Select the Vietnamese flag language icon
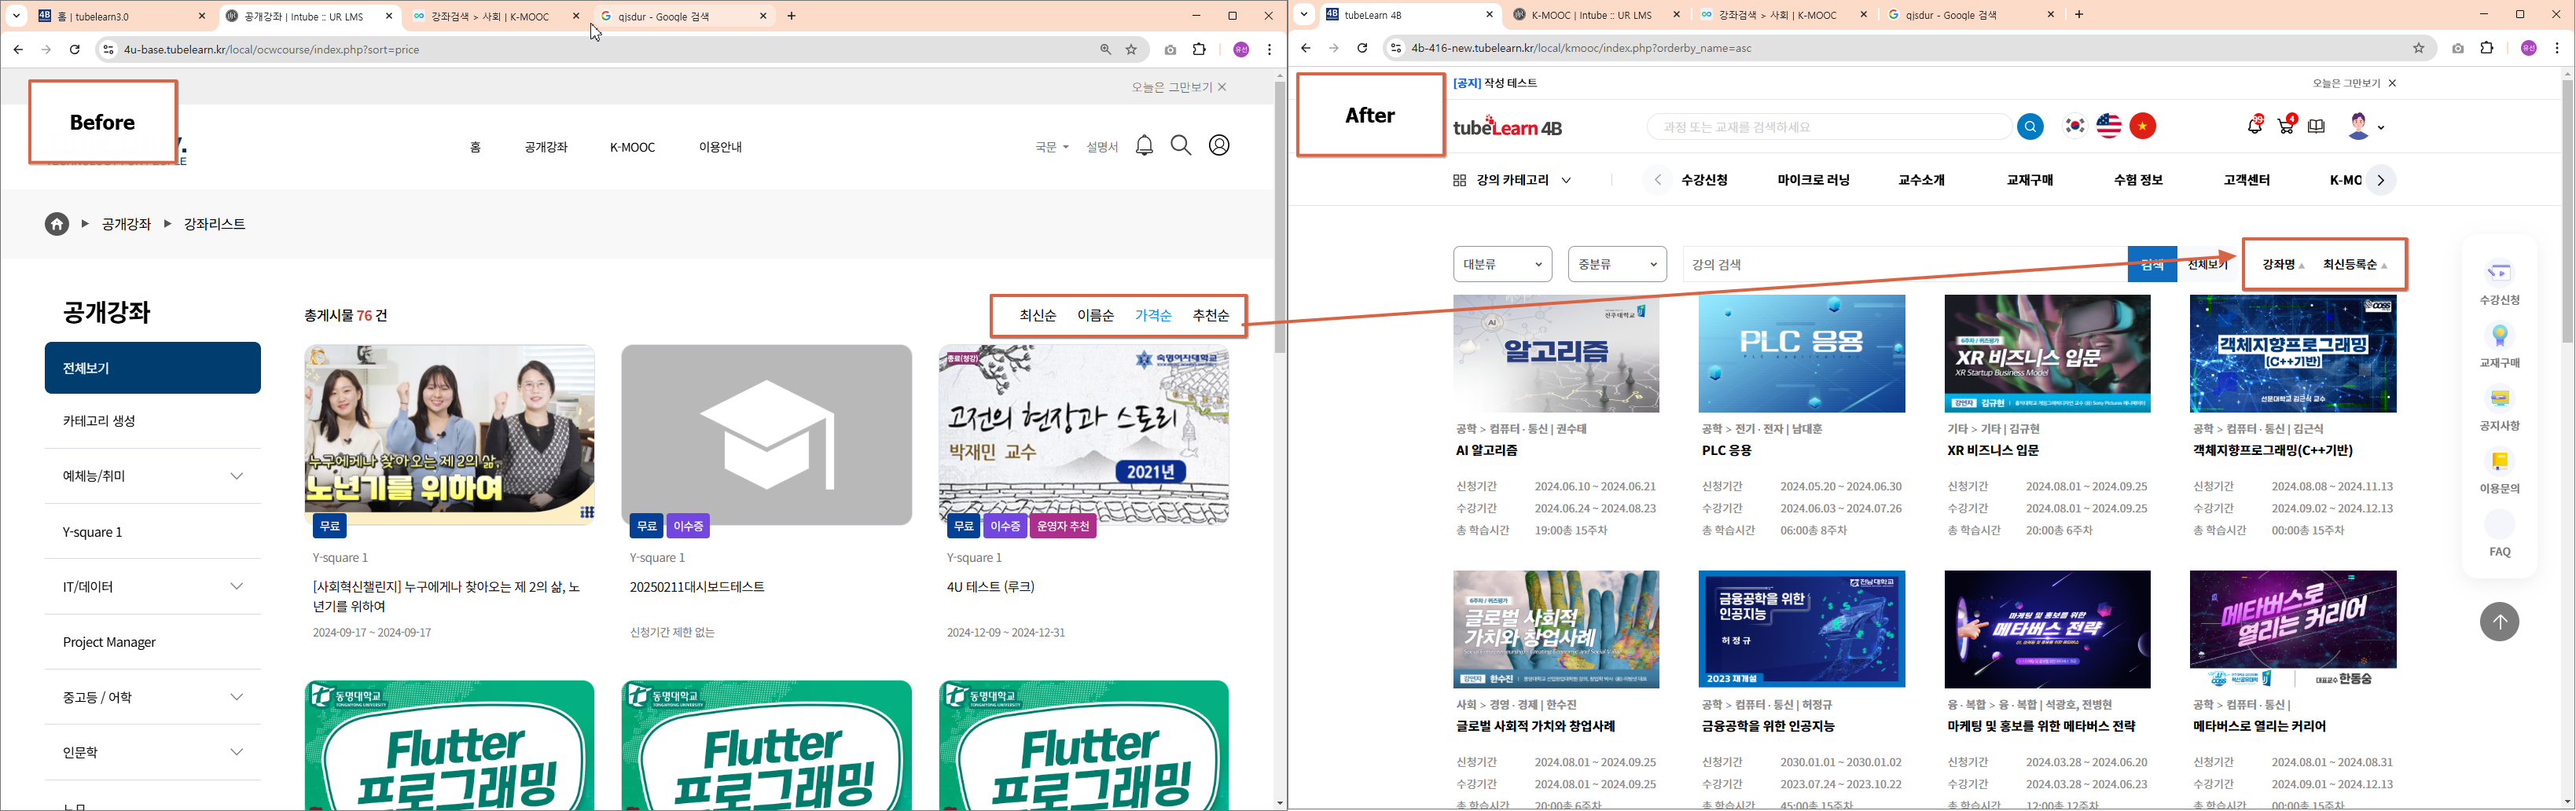 [2142, 126]
